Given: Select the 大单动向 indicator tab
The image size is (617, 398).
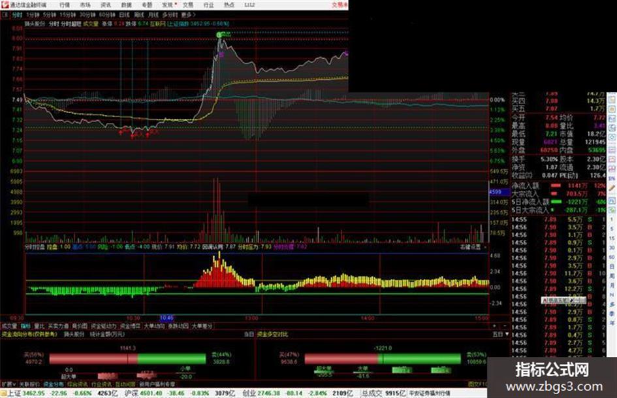Looking at the screenshot, I should pos(154,326).
